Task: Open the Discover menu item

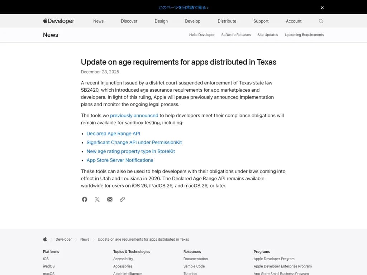Action: pyautogui.click(x=129, y=21)
